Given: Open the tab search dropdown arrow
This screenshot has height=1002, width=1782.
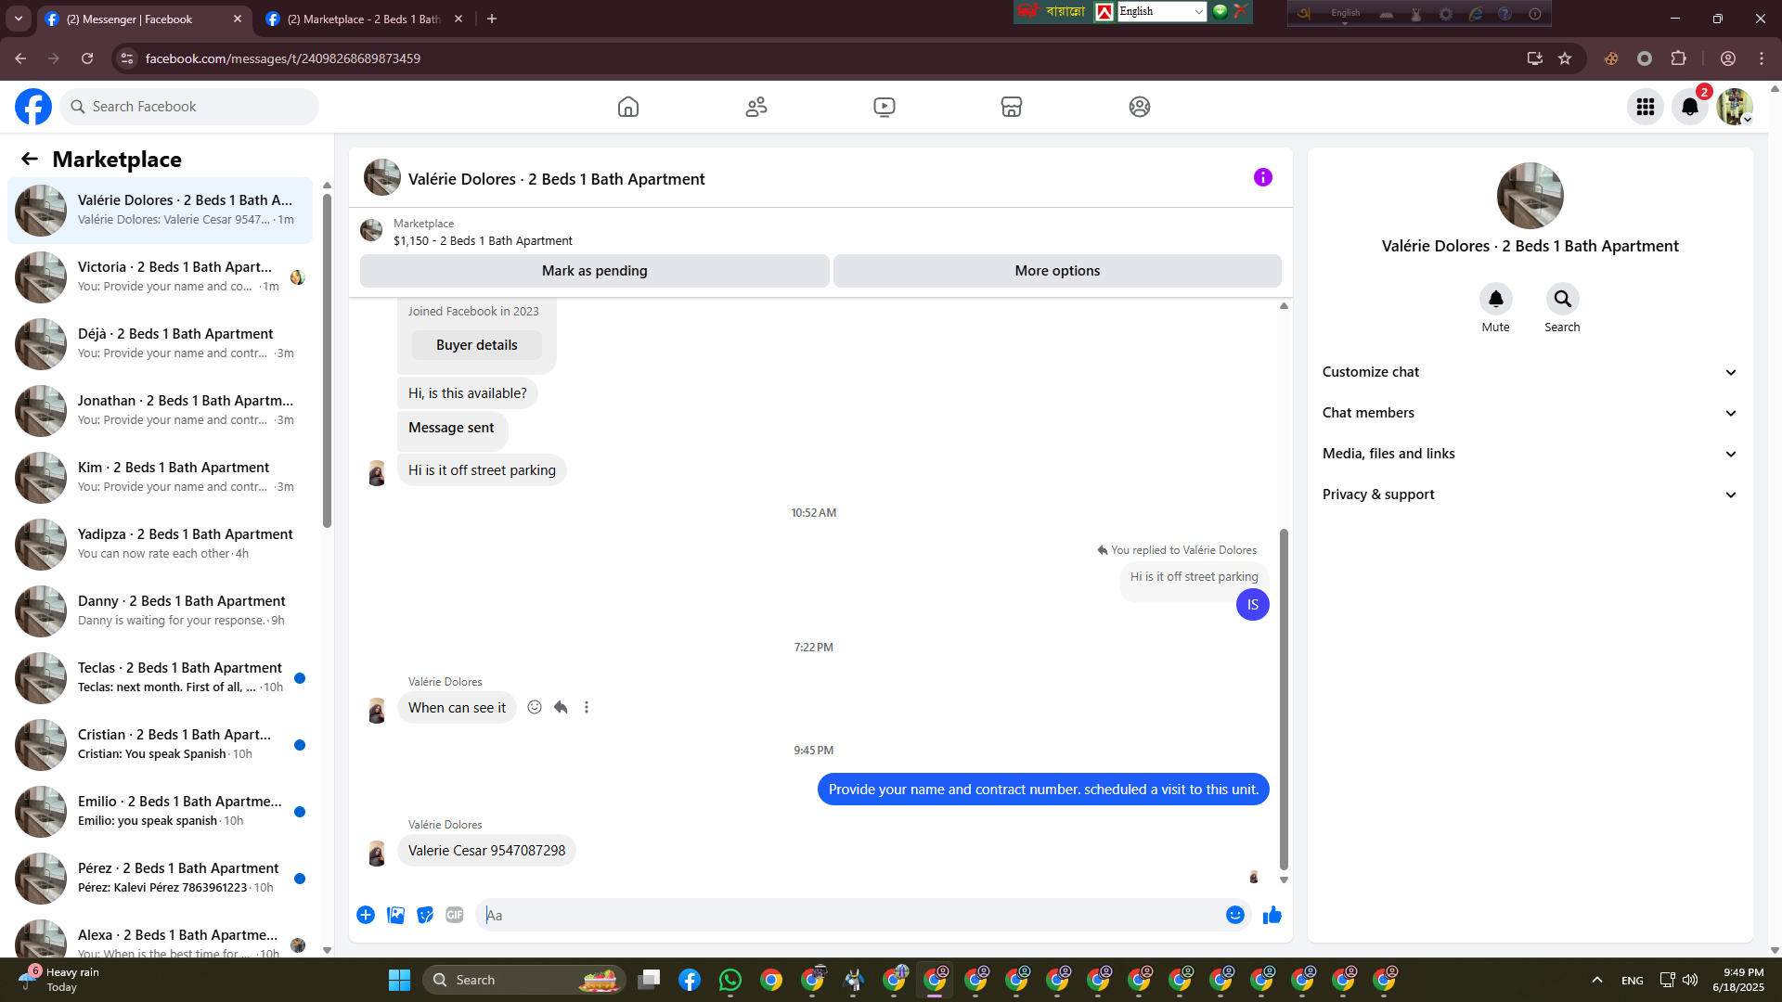Looking at the screenshot, I should [x=19, y=19].
